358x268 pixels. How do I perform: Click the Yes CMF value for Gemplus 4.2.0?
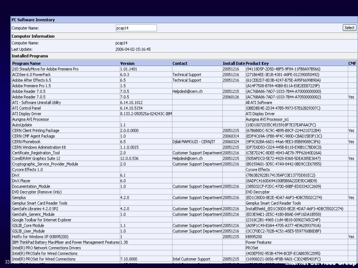[x=351, y=198]
